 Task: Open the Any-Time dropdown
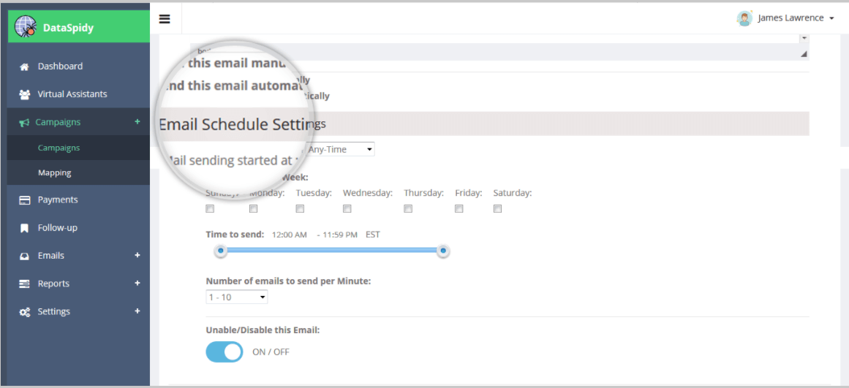tap(340, 149)
